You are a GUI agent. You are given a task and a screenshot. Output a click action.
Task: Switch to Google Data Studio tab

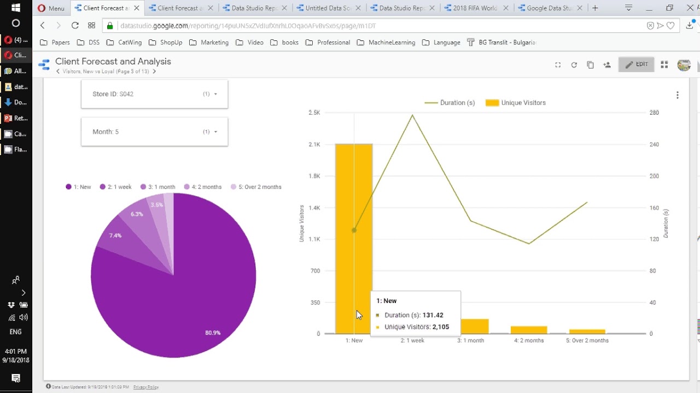[x=550, y=8]
